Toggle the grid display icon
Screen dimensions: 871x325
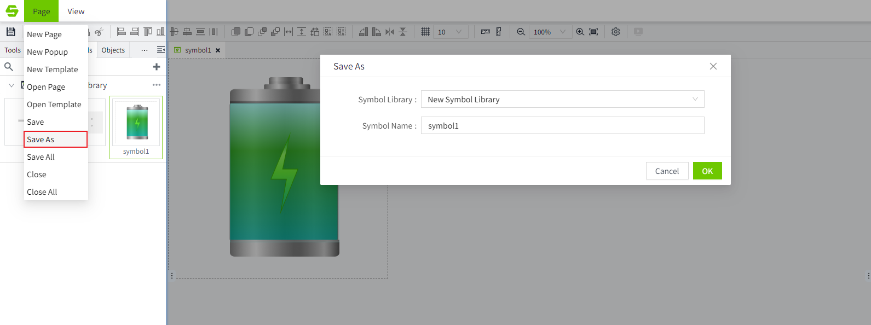click(x=425, y=32)
